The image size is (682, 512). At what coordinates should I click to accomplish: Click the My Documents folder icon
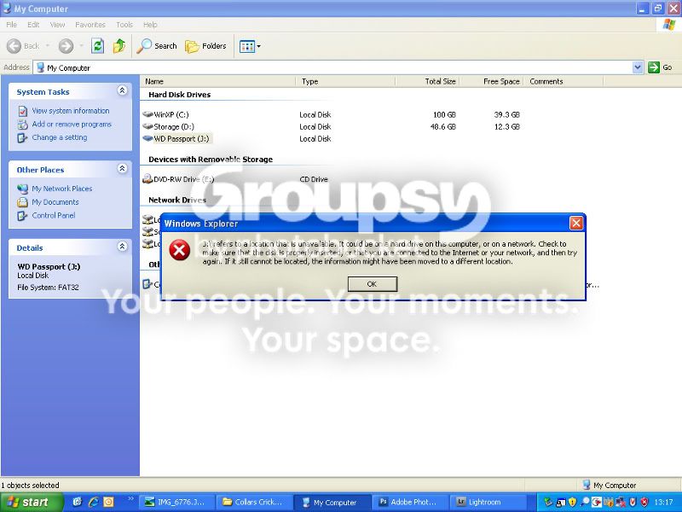pos(23,202)
